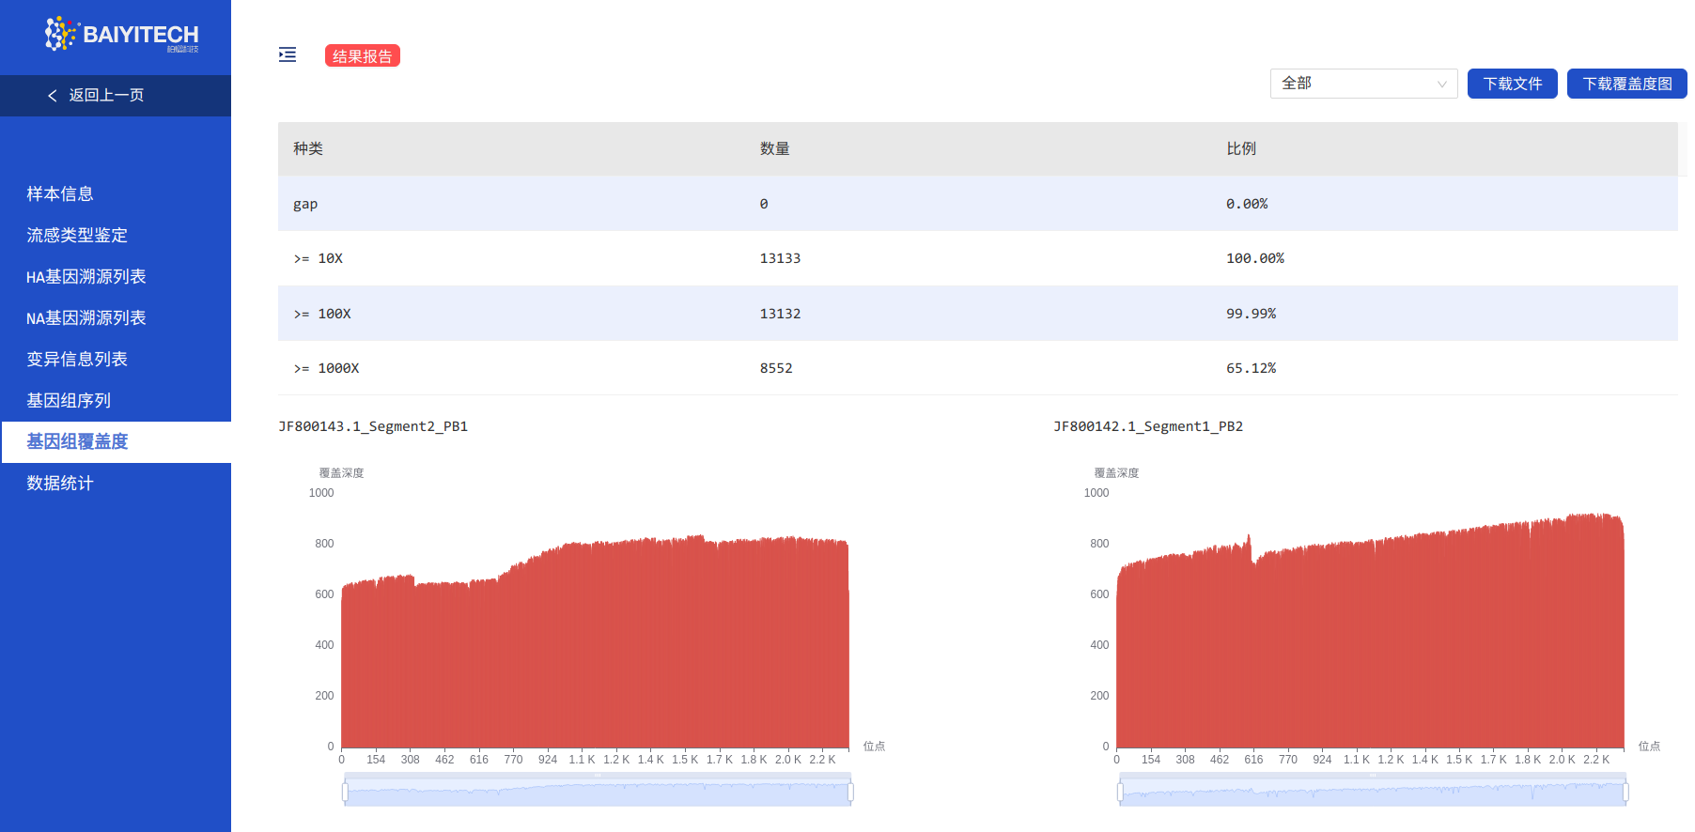Click the 0.00% ratio cell

1247,204
